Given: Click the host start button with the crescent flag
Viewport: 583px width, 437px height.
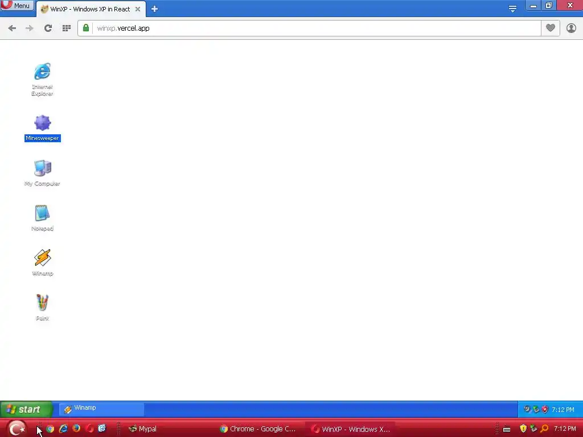Looking at the screenshot, I should [x=17, y=429].
